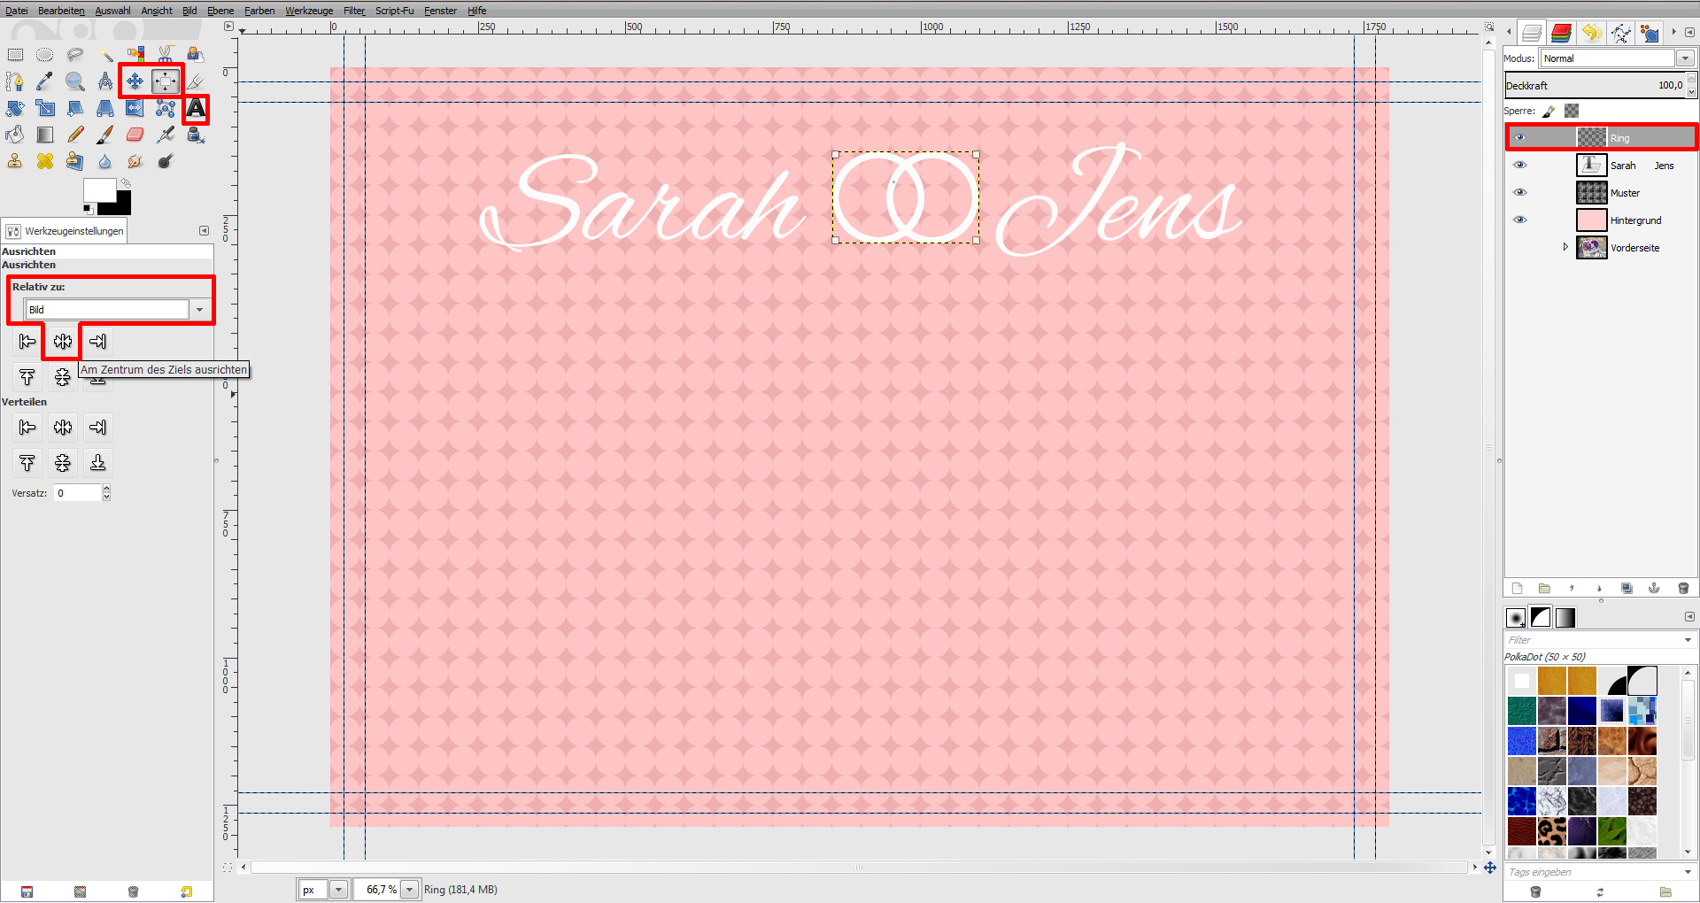Image resolution: width=1700 pixels, height=903 pixels.
Task: Click 'Am Zentrum des Ziels ausrichten' button
Action: coord(62,341)
